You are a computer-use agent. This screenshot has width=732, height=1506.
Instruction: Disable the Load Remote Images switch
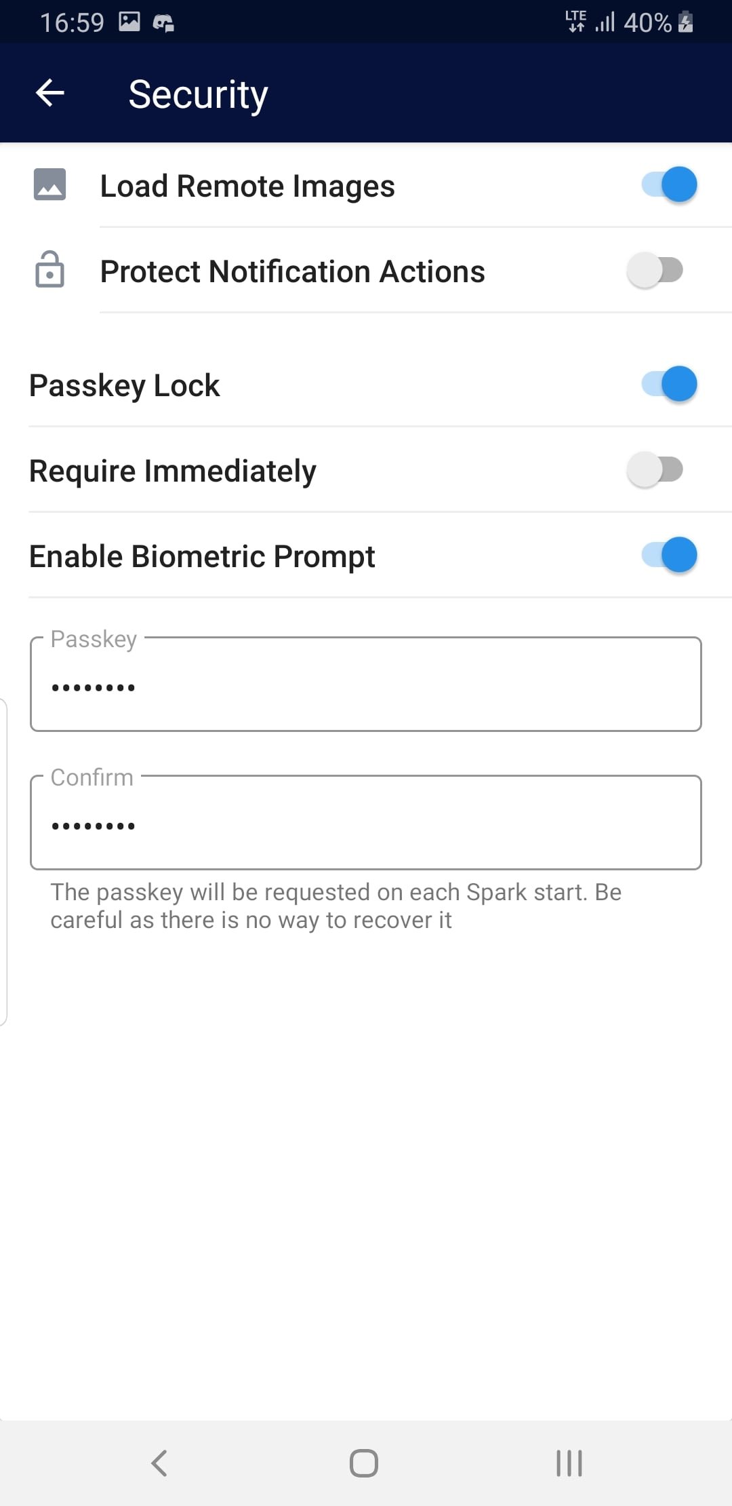pyautogui.click(x=669, y=185)
